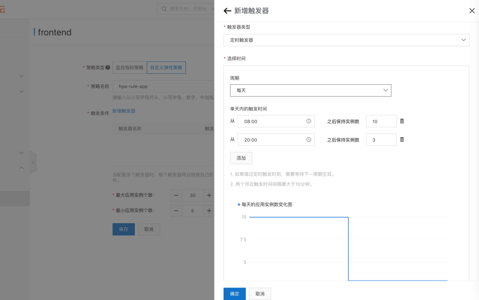Click the 20:00 time input field

(x=276, y=140)
